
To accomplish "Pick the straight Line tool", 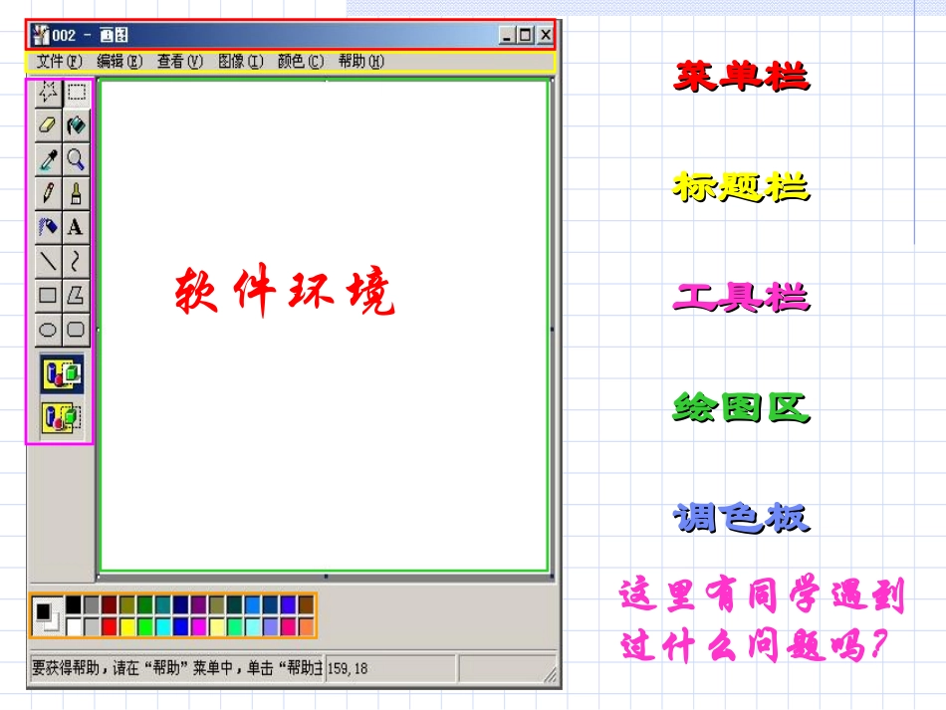I will pyautogui.click(x=48, y=261).
